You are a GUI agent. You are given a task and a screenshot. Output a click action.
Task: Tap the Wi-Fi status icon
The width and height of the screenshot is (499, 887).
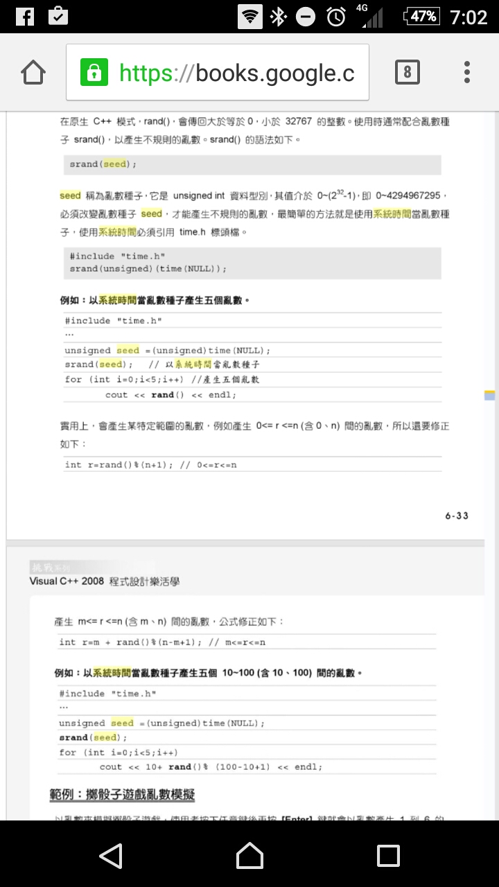(249, 17)
